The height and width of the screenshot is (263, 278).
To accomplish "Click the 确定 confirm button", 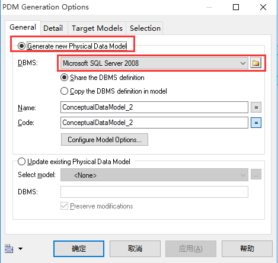I will tap(79, 249).
